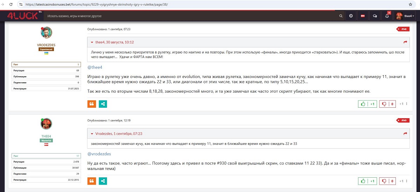The width and height of the screenshot is (420, 192).
Task: Focus the casino search input field
Action: (189, 16)
